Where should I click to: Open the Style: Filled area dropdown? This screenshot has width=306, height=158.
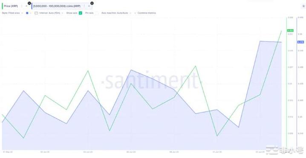12,13
